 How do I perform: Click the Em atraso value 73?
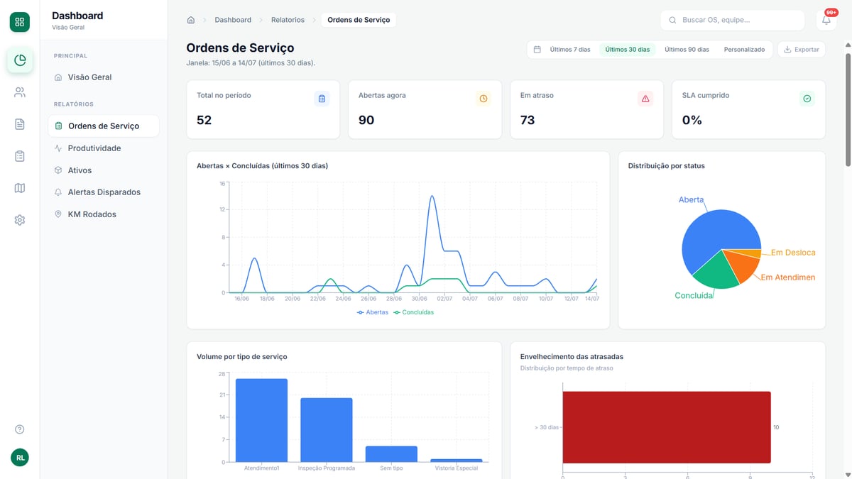pos(528,120)
